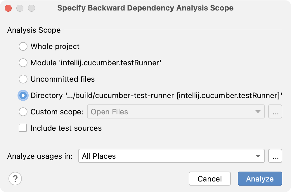Screen dimensions: 291x192
Task: Select the Whole project radio button
Action: [23, 46]
